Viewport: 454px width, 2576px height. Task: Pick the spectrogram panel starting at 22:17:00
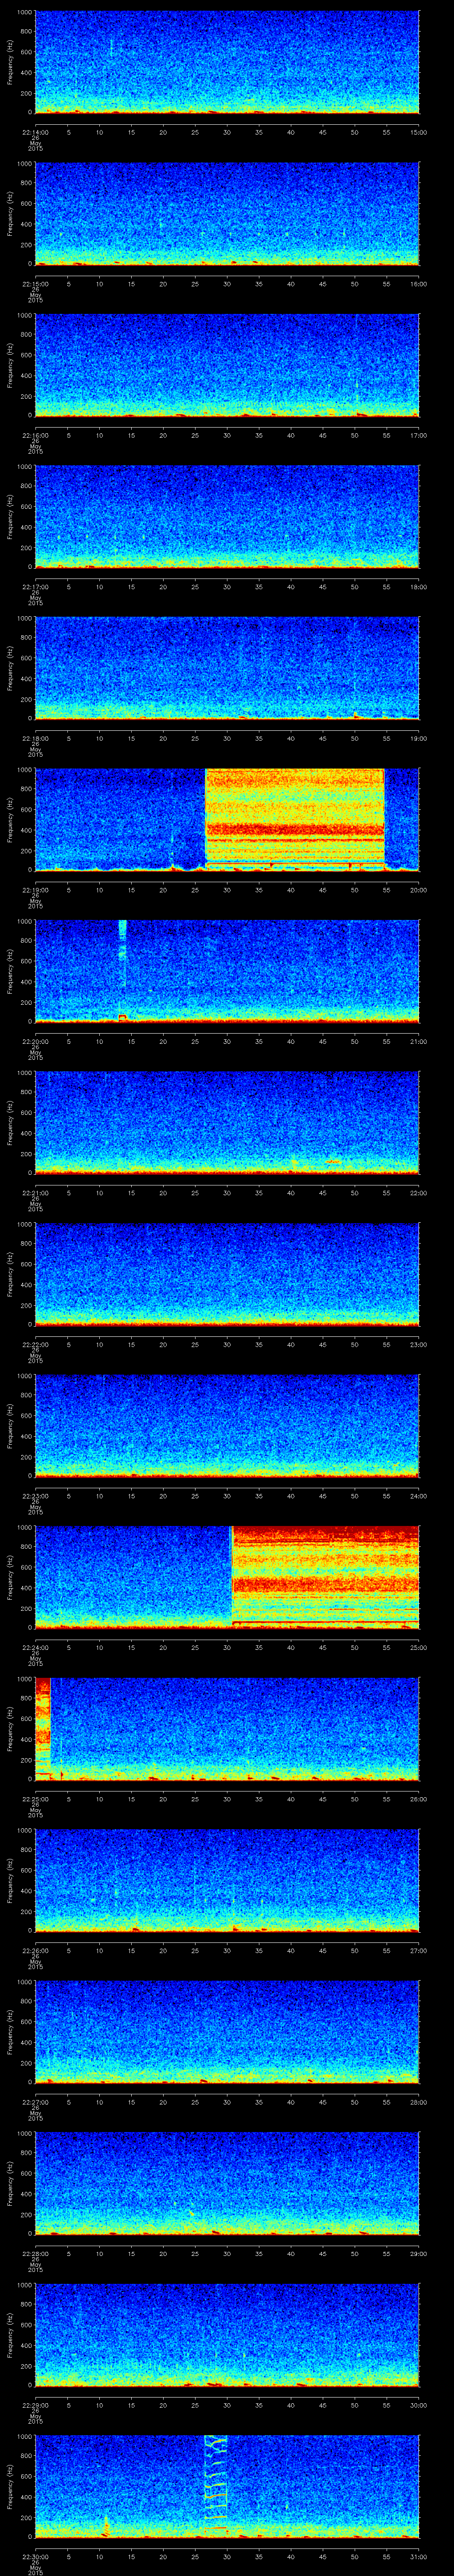click(x=227, y=516)
